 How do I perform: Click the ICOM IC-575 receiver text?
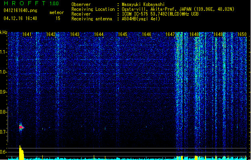(x=160, y=14)
